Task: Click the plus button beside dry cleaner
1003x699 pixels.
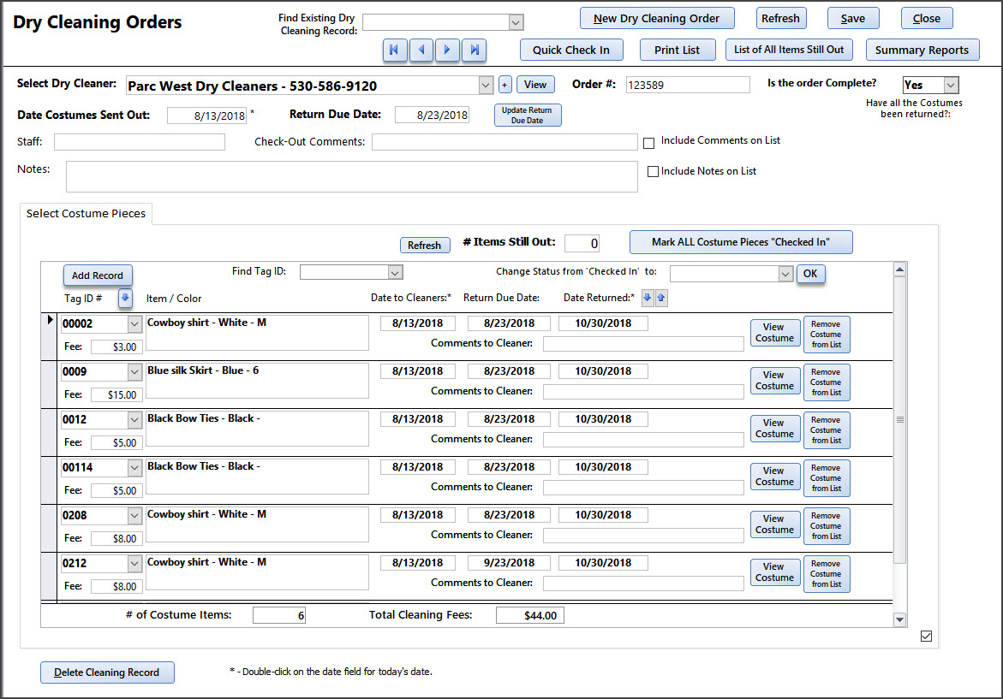Action: [x=504, y=85]
